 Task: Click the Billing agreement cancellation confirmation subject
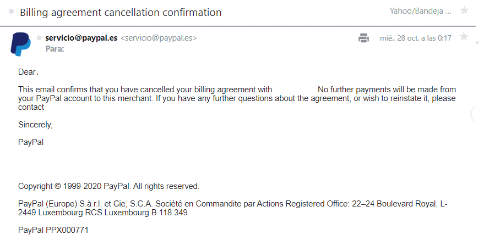coord(121,12)
